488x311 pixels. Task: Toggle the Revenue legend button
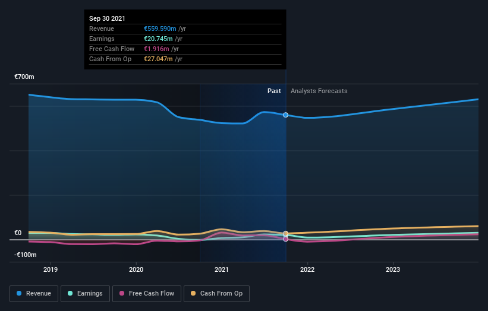point(34,294)
